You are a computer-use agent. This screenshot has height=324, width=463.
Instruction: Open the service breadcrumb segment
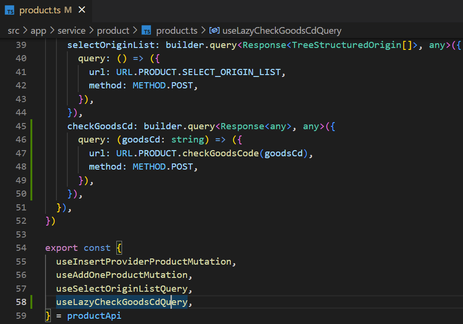tap(71, 31)
